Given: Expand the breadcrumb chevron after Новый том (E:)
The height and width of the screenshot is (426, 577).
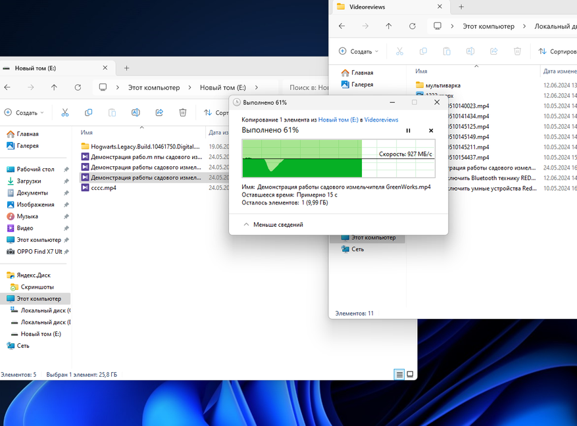Looking at the screenshot, I should coord(257,87).
